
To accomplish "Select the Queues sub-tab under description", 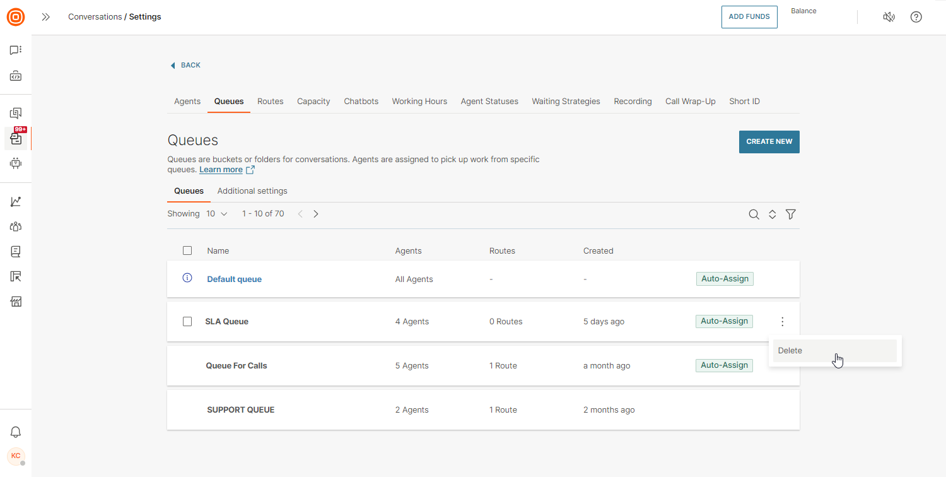I will [189, 191].
